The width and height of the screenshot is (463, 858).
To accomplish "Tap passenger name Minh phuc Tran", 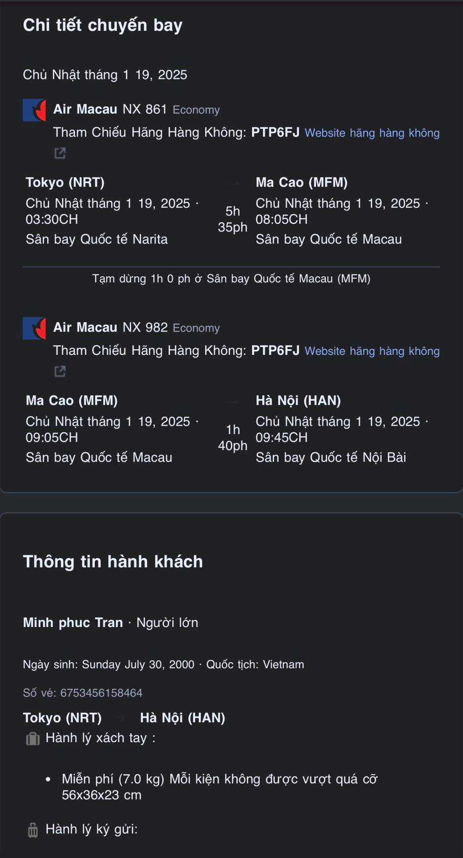I will [73, 623].
